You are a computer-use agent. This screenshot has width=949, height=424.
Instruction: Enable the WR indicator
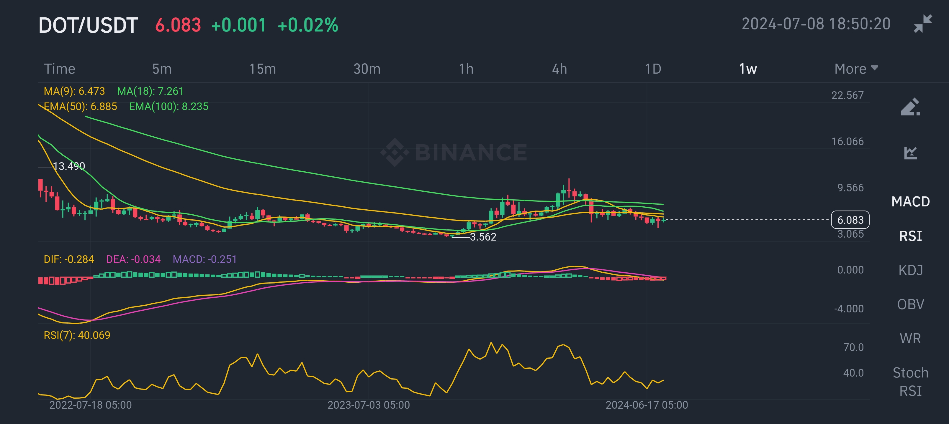point(910,338)
